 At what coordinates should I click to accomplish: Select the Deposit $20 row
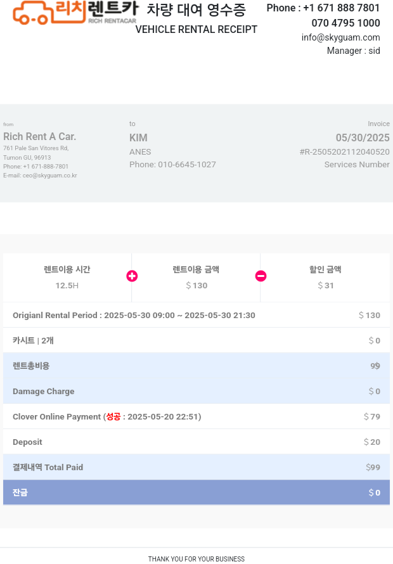coord(196,442)
